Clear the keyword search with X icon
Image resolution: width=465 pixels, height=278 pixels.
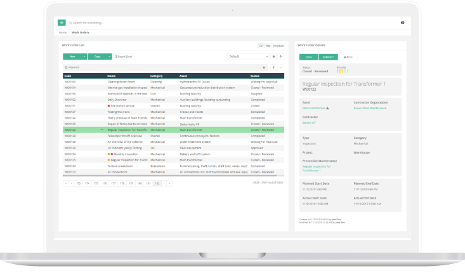click(264, 67)
